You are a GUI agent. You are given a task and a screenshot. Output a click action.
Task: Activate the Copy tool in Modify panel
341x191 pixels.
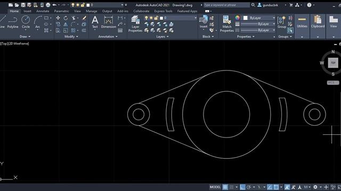pos(58,24)
